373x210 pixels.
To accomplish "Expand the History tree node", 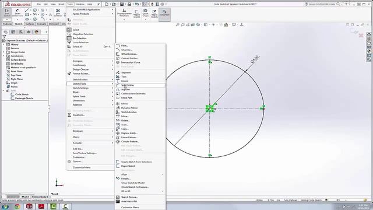I will pyautogui.click(x=3, y=44).
